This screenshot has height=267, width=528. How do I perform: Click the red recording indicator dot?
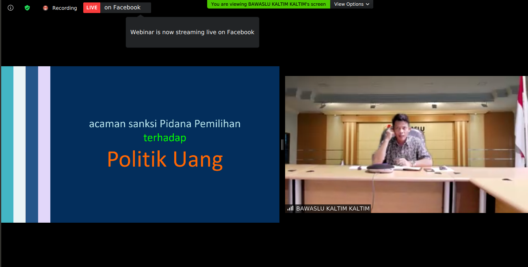pyautogui.click(x=45, y=7)
